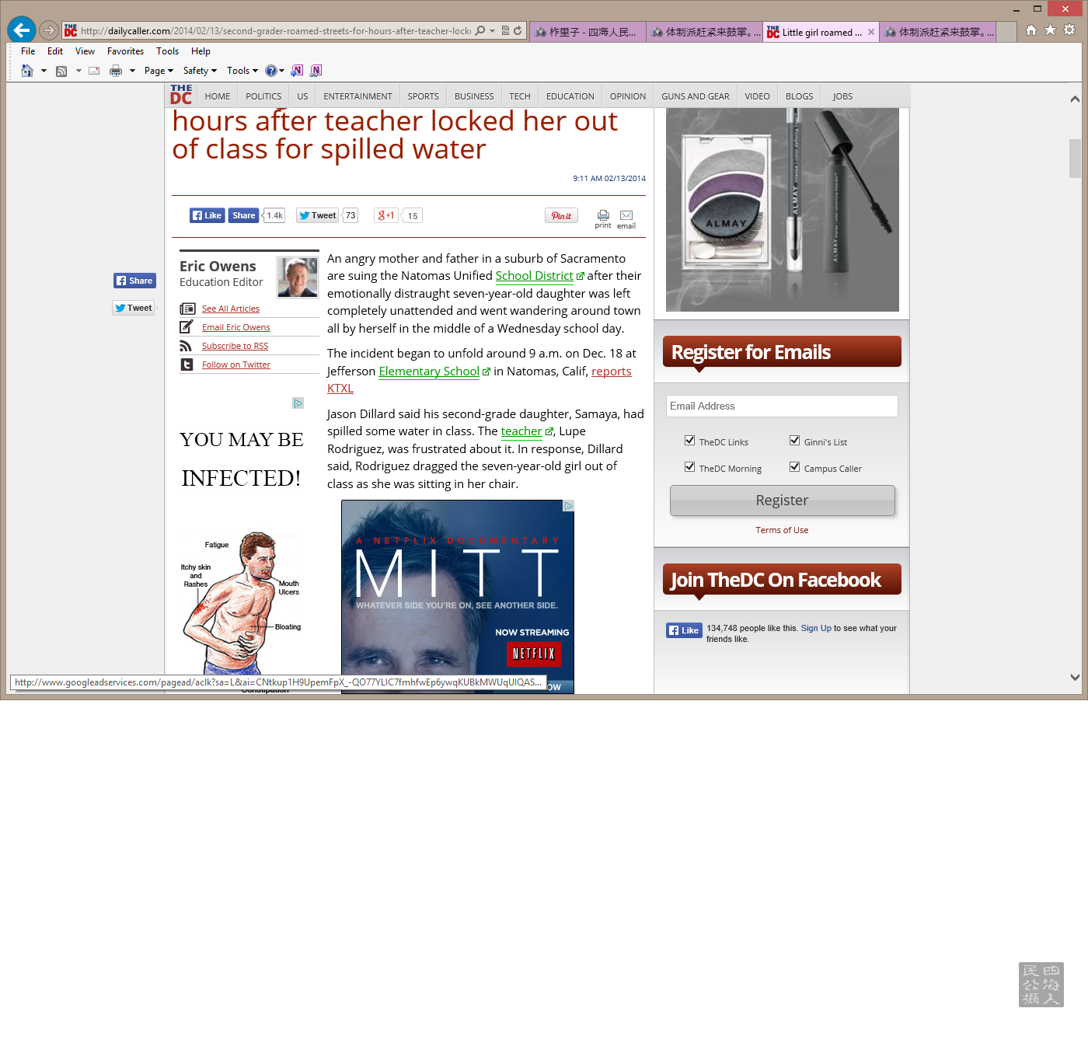The height and width of the screenshot is (1043, 1088).
Task: Click the scroll down arrow
Action: [1075, 677]
